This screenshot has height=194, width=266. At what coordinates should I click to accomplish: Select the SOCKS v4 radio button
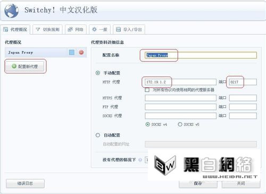point(147,124)
